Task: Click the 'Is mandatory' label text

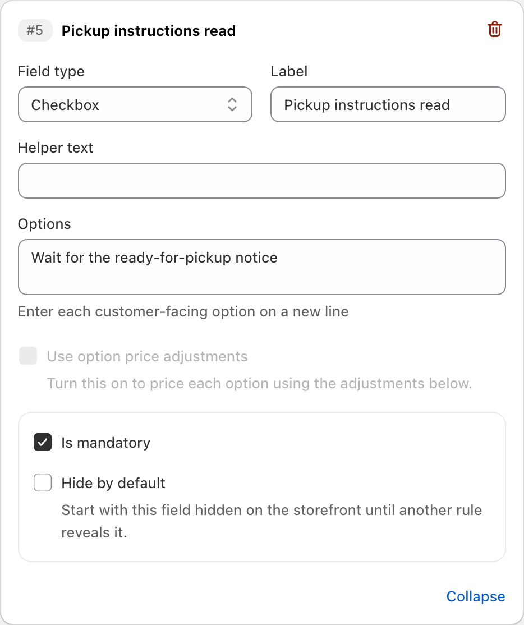Action: (105, 443)
